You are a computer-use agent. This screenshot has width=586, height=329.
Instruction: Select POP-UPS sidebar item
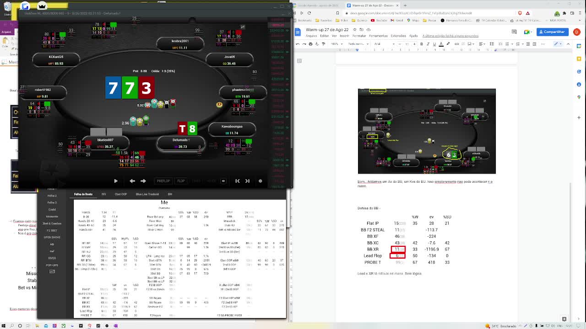52,265
